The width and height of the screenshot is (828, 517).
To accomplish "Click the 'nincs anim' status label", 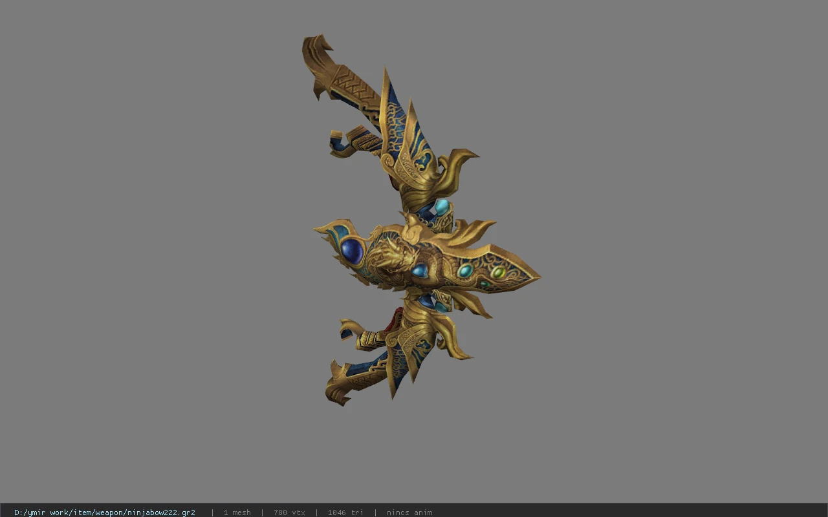I will (x=409, y=512).
